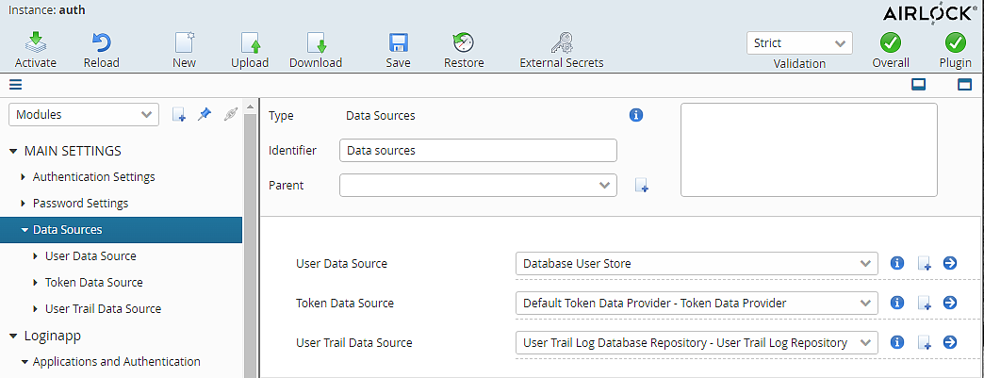Go to the Token Data Source plugin
The width and height of the screenshot is (984, 378).
point(950,303)
